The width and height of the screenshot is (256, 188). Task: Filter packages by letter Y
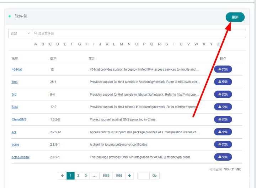(x=211, y=44)
